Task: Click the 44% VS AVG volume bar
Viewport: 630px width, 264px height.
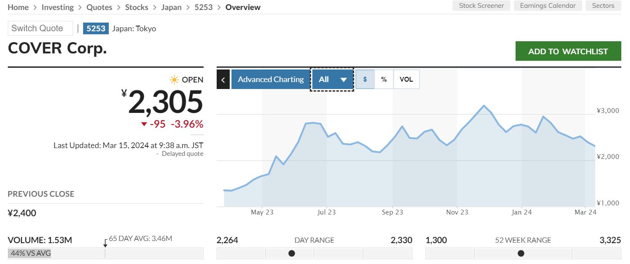Action: pyautogui.click(x=30, y=253)
